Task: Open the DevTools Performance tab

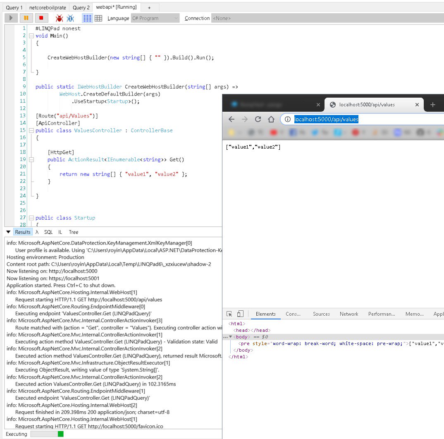Action: coord(382,314)
